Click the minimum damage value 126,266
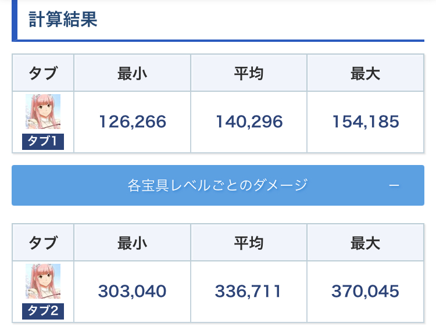Screen dimensions: 436x330 point(133,121)
